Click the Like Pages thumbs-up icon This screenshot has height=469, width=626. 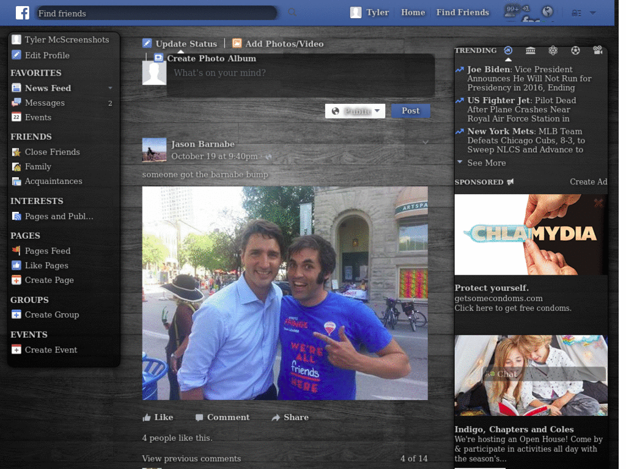click(17, 265)
